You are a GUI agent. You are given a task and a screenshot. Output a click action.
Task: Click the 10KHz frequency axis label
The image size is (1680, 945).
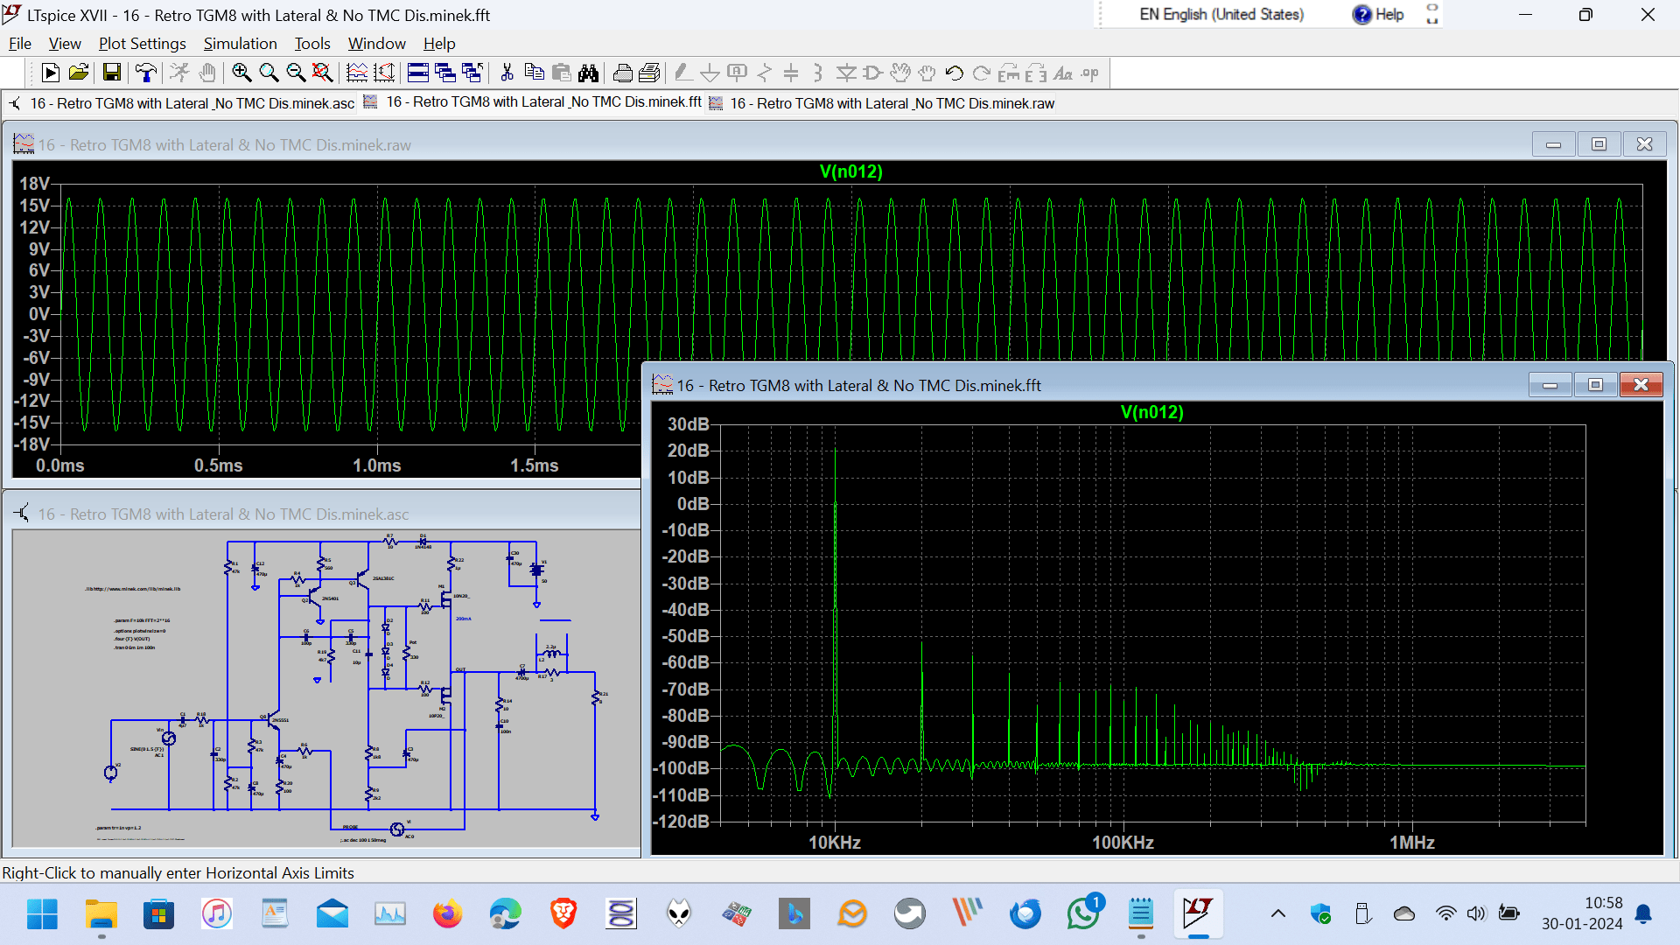click(834, 843)
